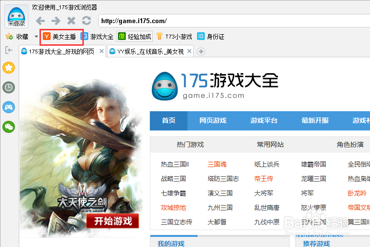Open the 热血三国II game link

click(175, 164)
